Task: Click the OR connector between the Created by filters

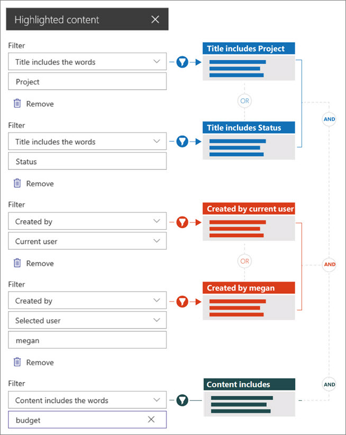Action: pyautogui.click(x=244, y=261)
